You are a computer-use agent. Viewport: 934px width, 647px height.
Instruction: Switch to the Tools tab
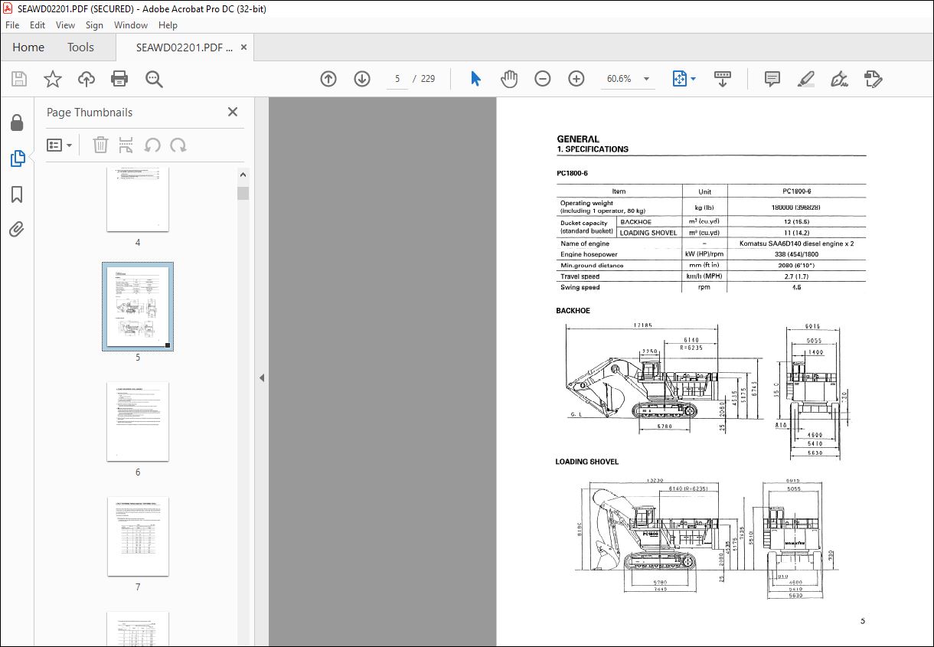(80, 47)
